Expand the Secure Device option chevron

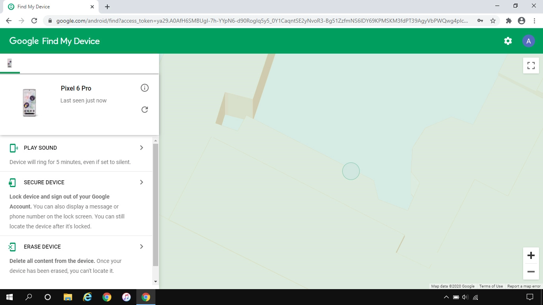pyautogui.click(x=142, y=182)
